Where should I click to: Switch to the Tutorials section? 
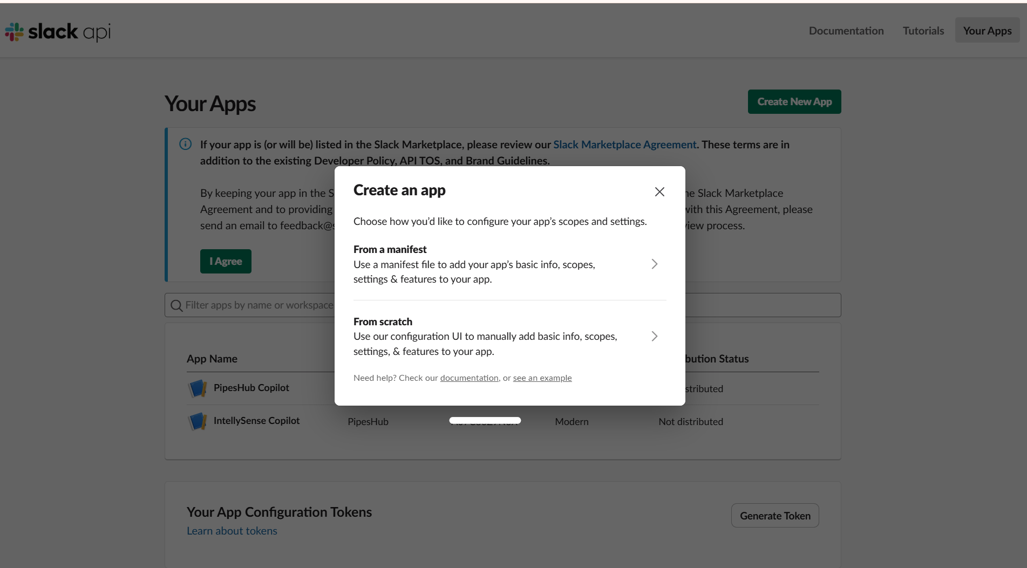[923, 31]
